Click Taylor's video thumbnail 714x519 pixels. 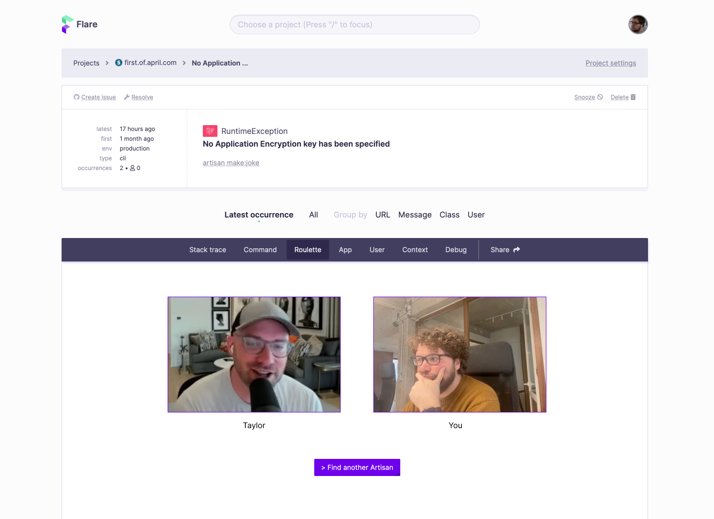(x=254, y=354)
